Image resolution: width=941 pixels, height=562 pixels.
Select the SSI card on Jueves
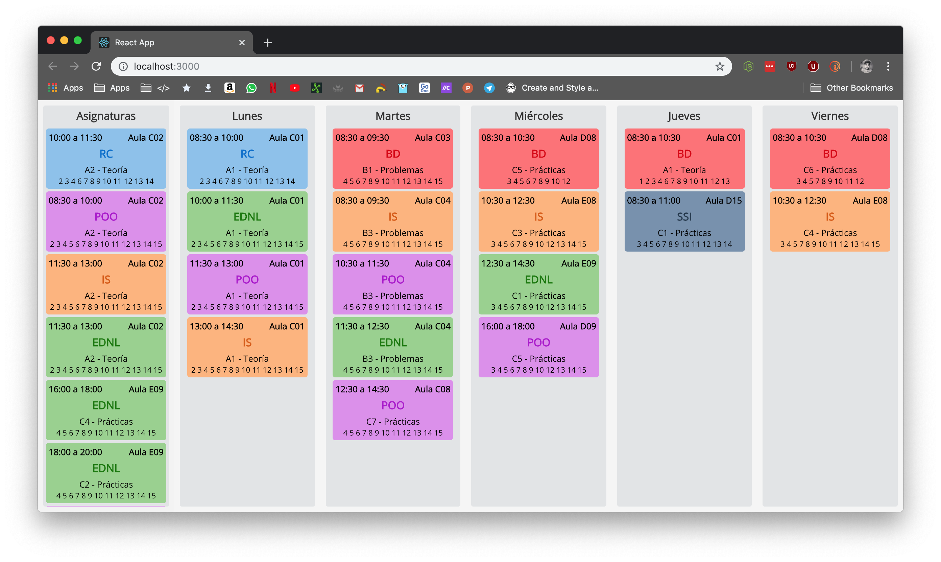684,221
